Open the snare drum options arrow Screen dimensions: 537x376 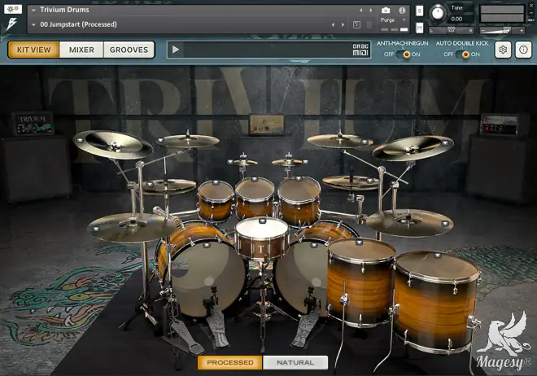[x=262, y=221]
